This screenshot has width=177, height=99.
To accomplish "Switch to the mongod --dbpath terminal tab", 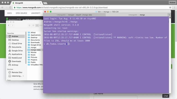I will click(74, 15).
